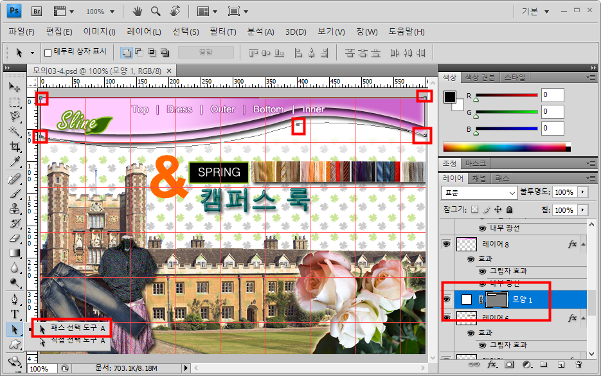Select the Eyedropper tool
This screenshot has height=376, width=601.
point(15,161)
